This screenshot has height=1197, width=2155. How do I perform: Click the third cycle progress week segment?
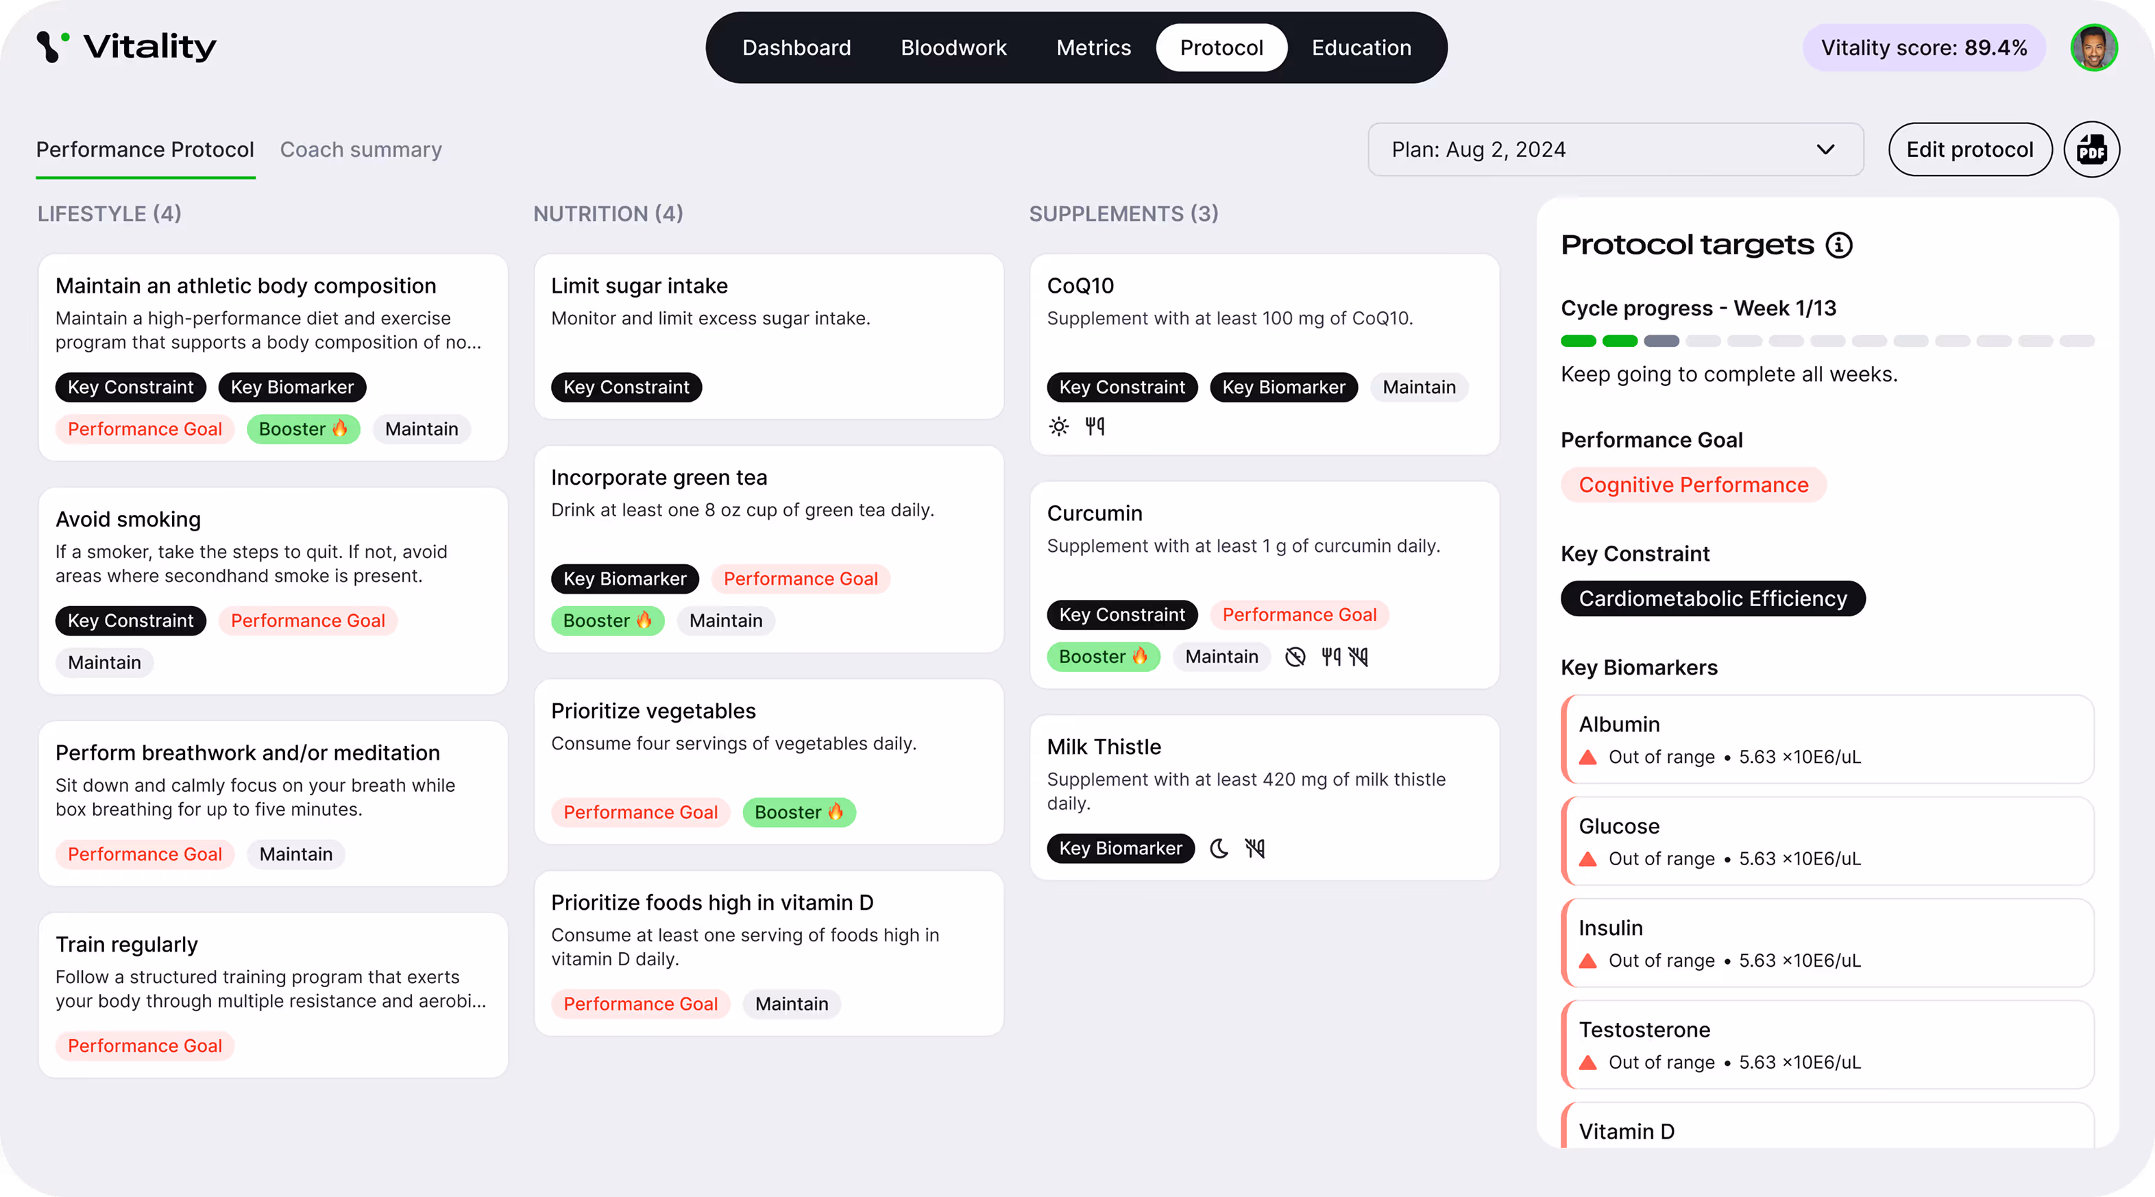tap(1661, 341)
